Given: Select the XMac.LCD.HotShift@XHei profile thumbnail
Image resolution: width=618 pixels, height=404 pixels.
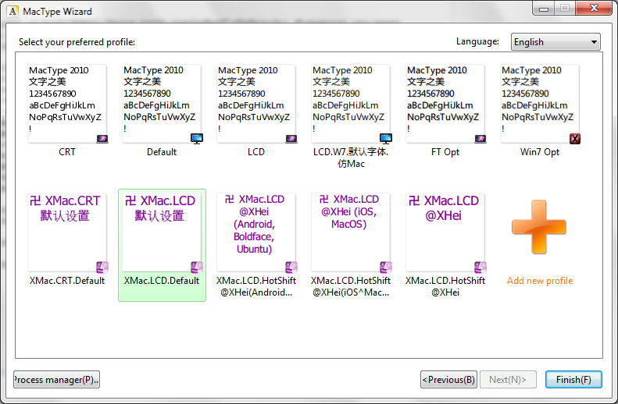Looking at the screenshot, I should click(445, 232).
